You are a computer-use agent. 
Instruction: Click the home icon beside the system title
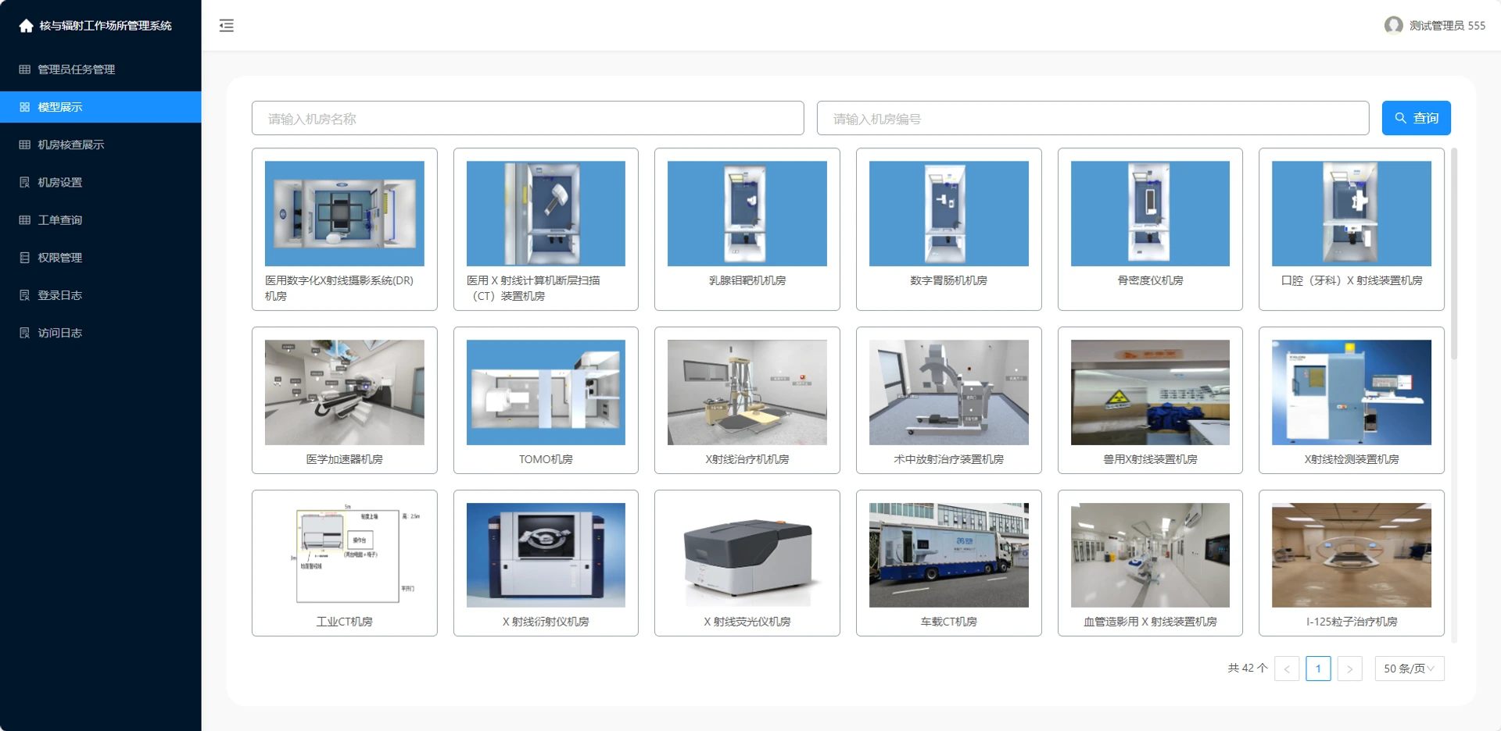(x=26, y=26)
